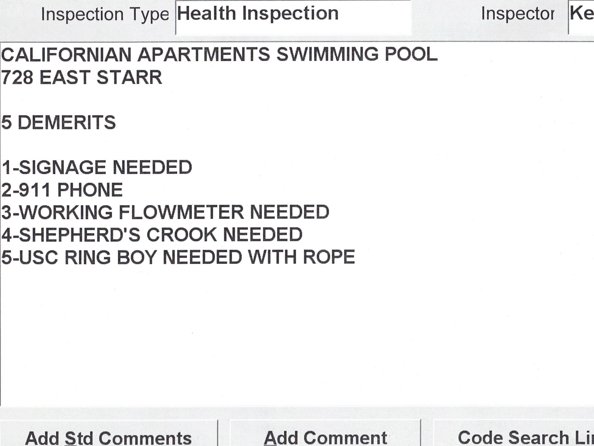
Task: Click the Inspector label
Action: [x=517, y=14]
